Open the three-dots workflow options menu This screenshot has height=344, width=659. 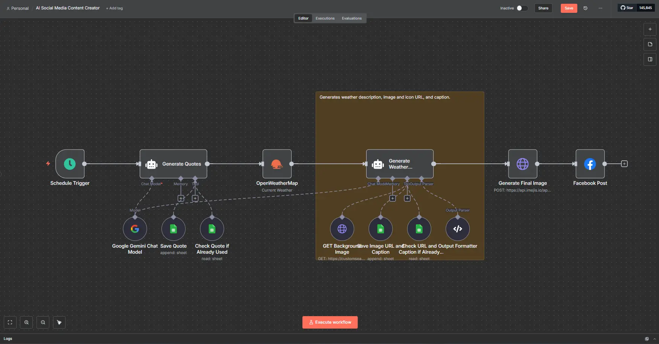pyautogui.click(x=600, y=8)
